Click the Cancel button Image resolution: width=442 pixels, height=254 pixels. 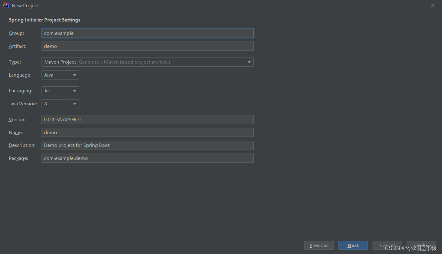pos(387,246)
